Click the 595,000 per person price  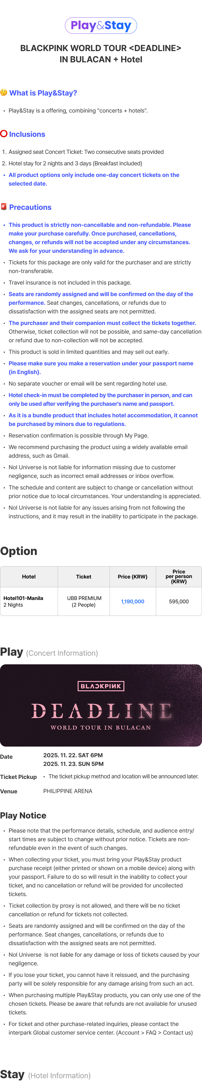click(179, 601)
